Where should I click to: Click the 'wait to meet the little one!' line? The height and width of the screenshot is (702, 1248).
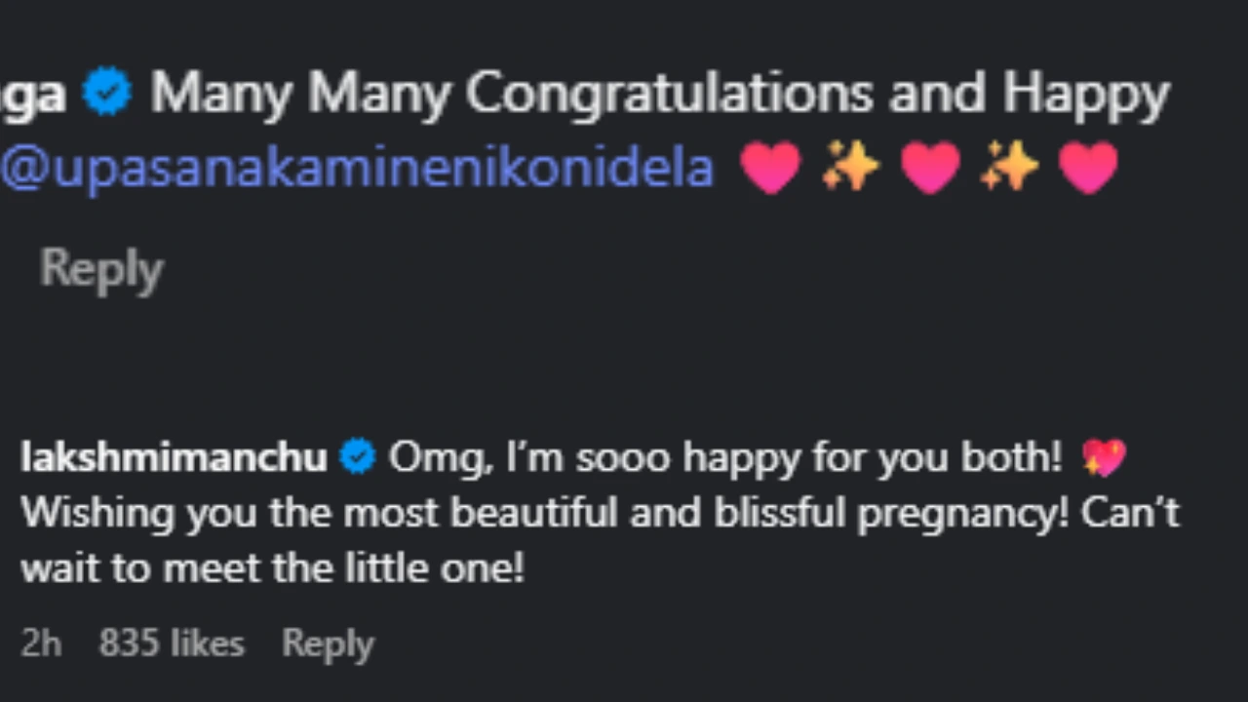point(273,568)
